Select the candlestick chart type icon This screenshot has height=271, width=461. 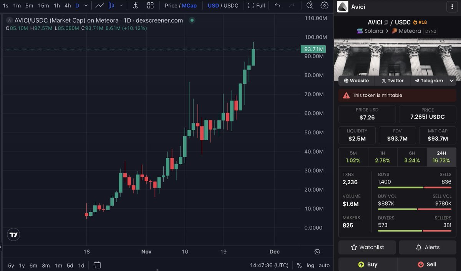pos(111,6)
